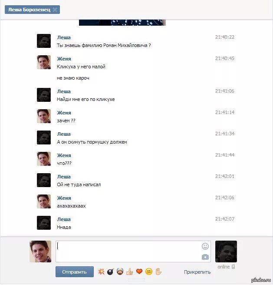This screenshot has height=285, width=273.
Task: Open the image attachment above the messages
Action: tap(122, 23)
